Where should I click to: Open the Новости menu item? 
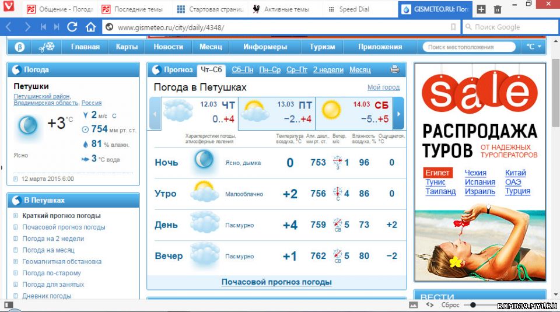coord(169,47)
